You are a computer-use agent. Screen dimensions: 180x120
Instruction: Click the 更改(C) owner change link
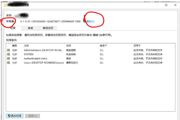point(90,22)
